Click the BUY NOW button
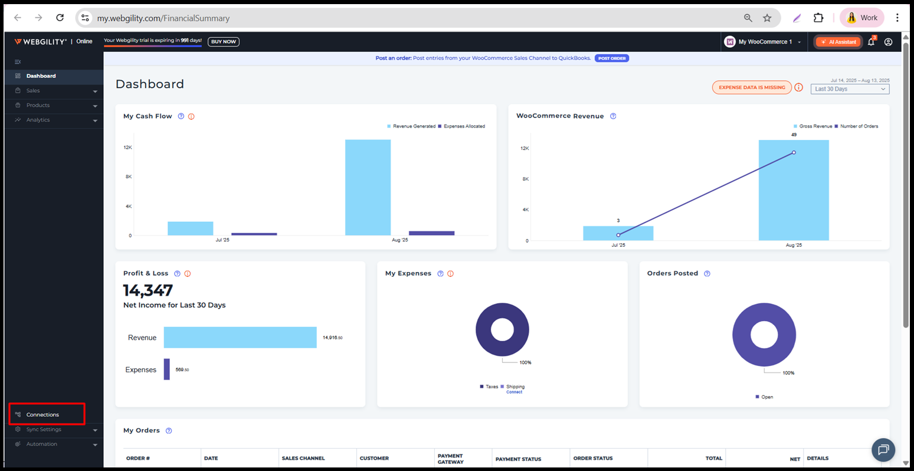Screen dimensions: 914x471 pyautogui.click(x=224, y=42)
